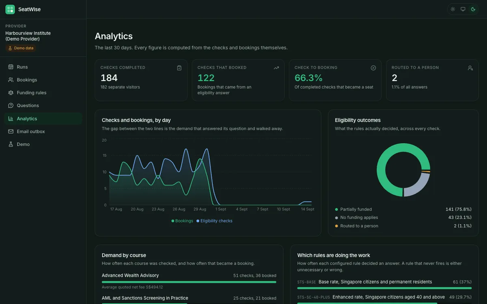Click the "Checks and bookings, by day" heading

(136, 120)
